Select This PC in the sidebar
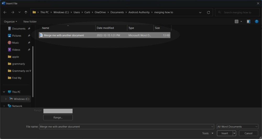Image resolution: width=262 pixels, height=139 pixels. 16,92
